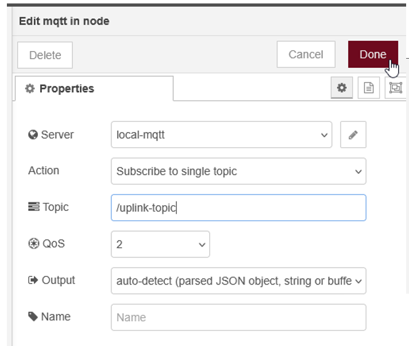This screenshot has width=409, height=346.
Task: Expand the Server dropdown showing local-mqtt
Action: (x=221, y=135)
